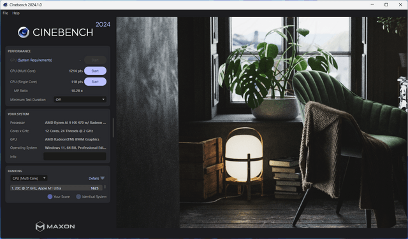Click the Cinebench logo sphere icon
The height and width of the screenshot is (239, 408).
24,32
